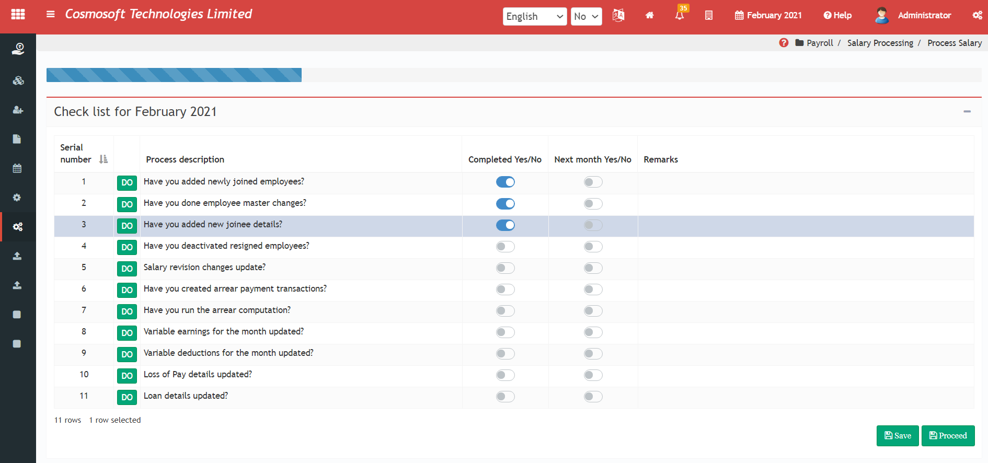Image resolution: width=988 pixels, height=463 pixels.
Task: Enable Next month toggle for salary revision
Action: pyautogui.click(x=593, y=268)
